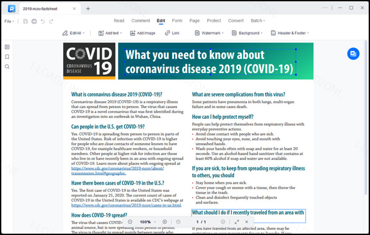
Task: Open the Header & Footer tool
Action: tap(290, 33)
